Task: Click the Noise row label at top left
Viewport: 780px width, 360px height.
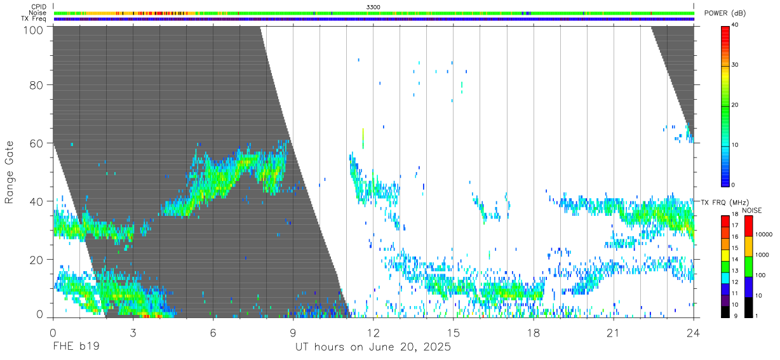Action: (x=38, y=13)
